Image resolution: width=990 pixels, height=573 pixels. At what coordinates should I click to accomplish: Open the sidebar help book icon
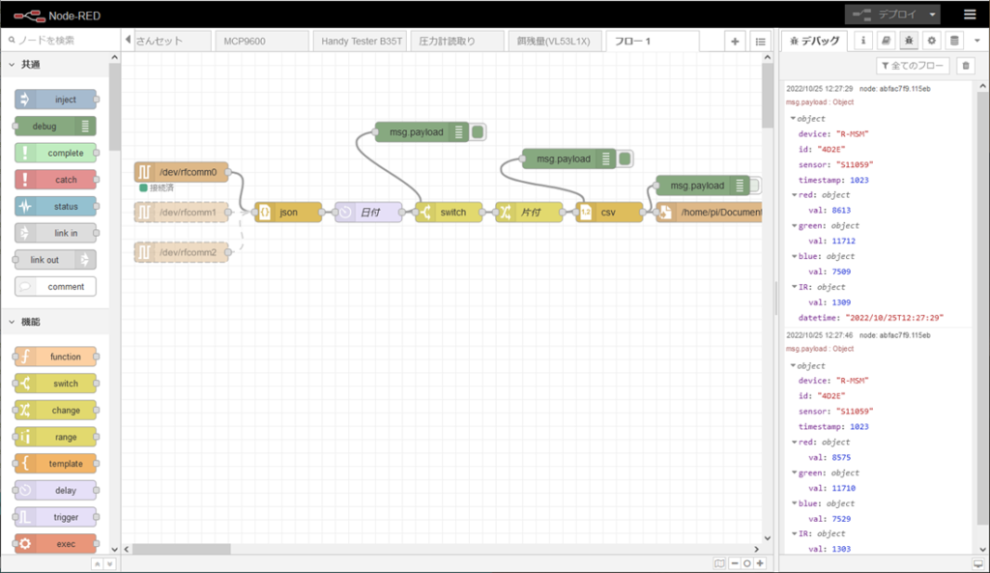pyautogui.click(x=887, y=41)
